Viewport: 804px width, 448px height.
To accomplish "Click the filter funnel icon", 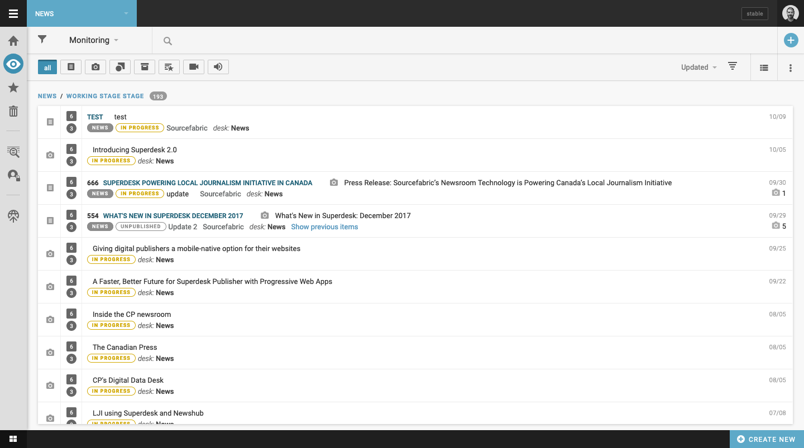I will 42,40.
